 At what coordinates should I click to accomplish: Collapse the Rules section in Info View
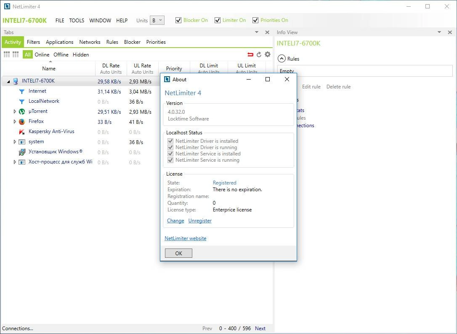coord(282,59)
